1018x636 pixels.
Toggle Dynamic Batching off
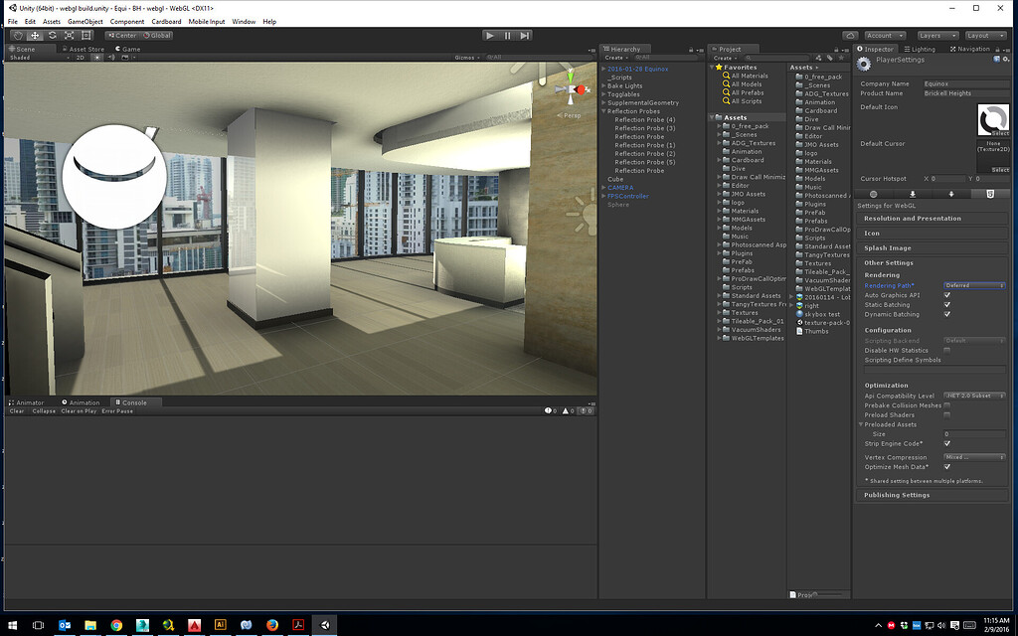pyautogui.click(x=946, y=315)
